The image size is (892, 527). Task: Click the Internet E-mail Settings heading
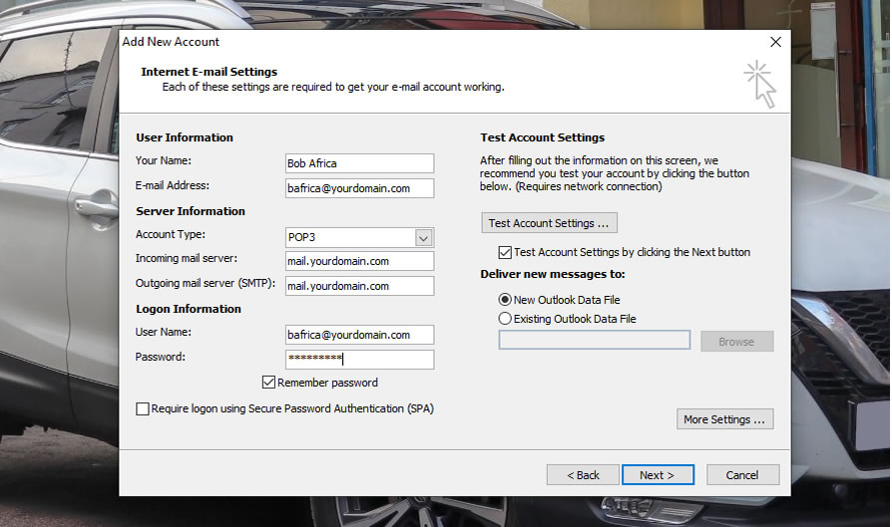coord(209,72)
